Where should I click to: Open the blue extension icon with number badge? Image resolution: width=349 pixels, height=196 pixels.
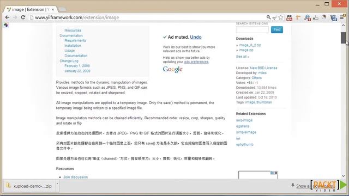(x=333, y=18)
